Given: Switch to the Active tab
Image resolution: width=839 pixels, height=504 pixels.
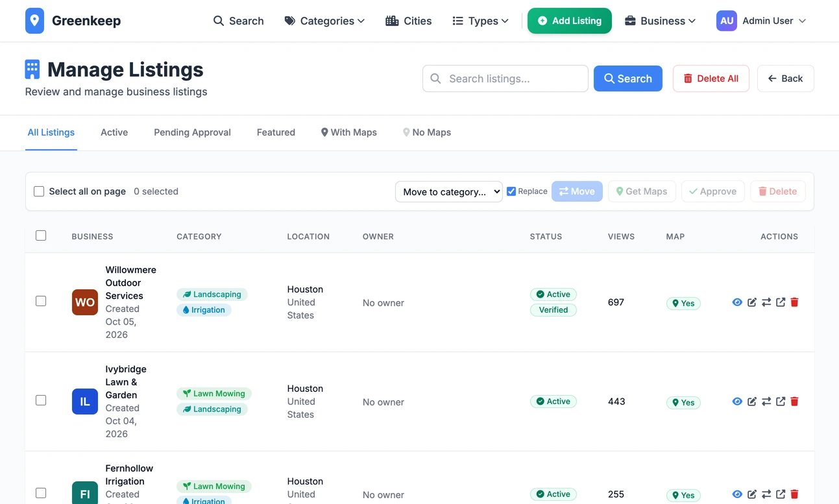Looking at the screenshot, I should pyautogui.click(x=114, y=132).
